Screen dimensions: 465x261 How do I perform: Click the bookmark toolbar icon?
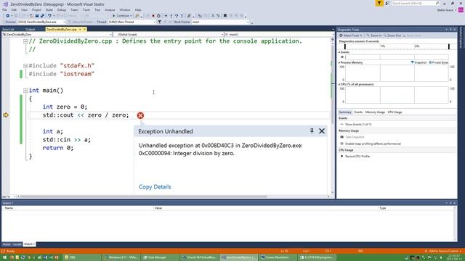tap(225, 16)
